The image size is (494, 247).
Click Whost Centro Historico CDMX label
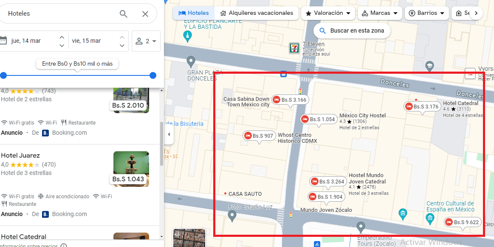click(297, 138)
